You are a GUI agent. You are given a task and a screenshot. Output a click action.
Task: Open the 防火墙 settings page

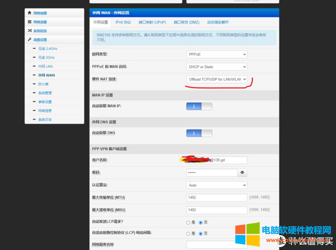44,84
